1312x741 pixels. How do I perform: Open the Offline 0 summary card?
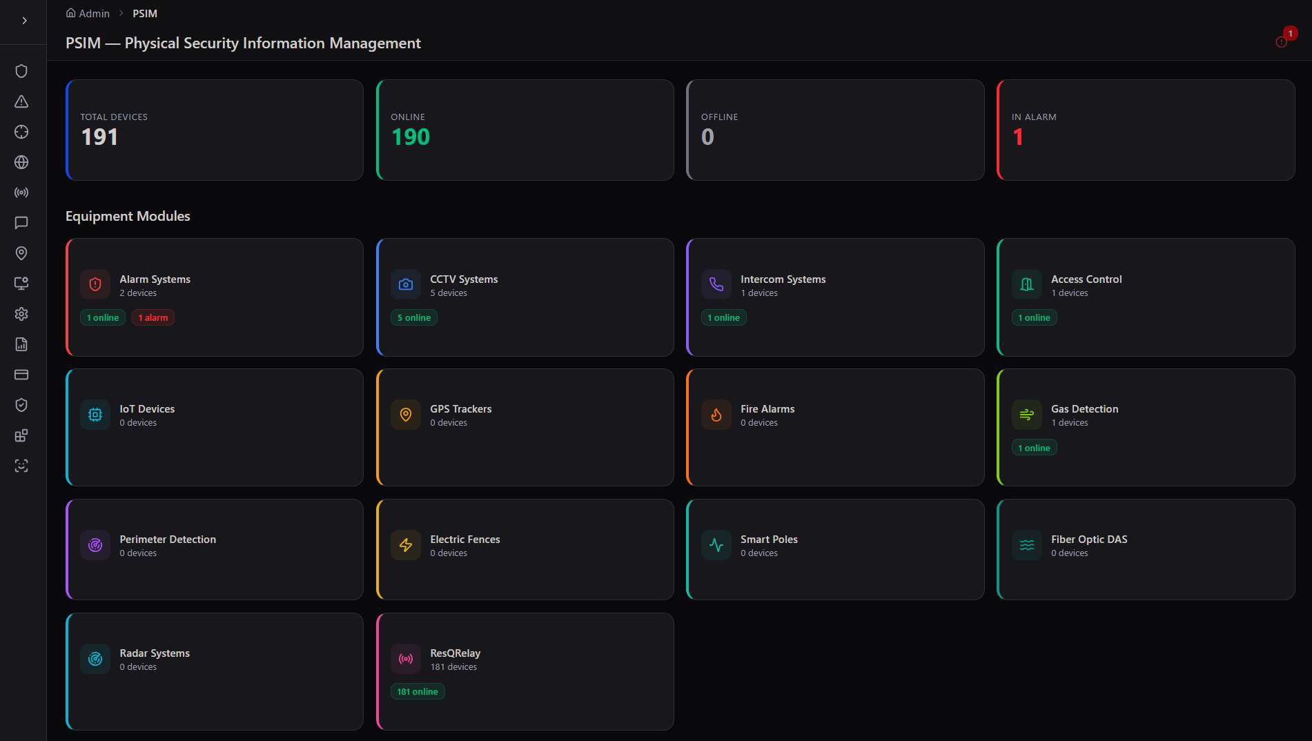(835, 130)
